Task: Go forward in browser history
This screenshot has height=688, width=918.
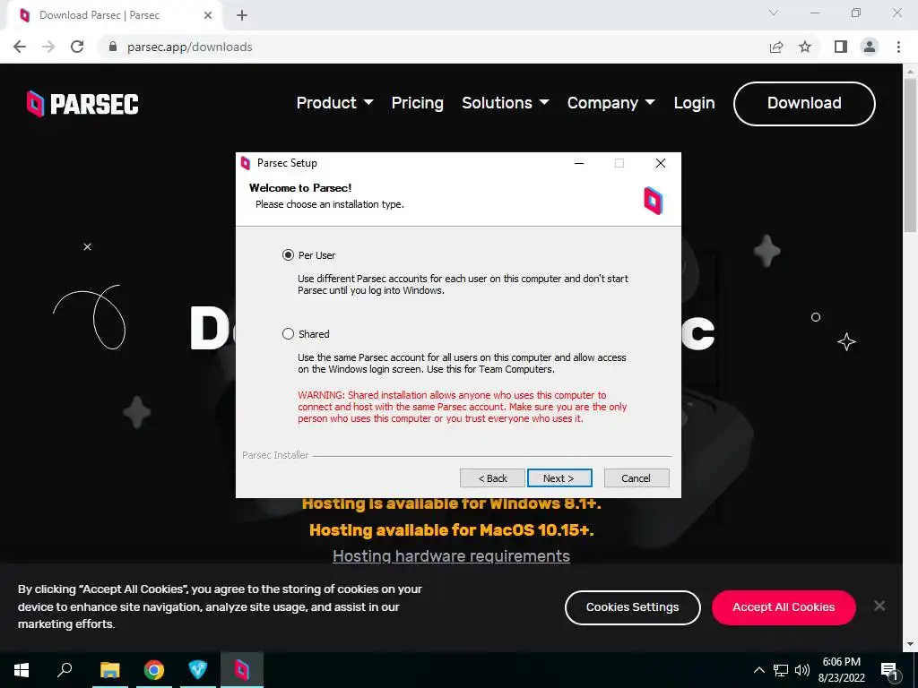Action: click(x=48, y=47)
